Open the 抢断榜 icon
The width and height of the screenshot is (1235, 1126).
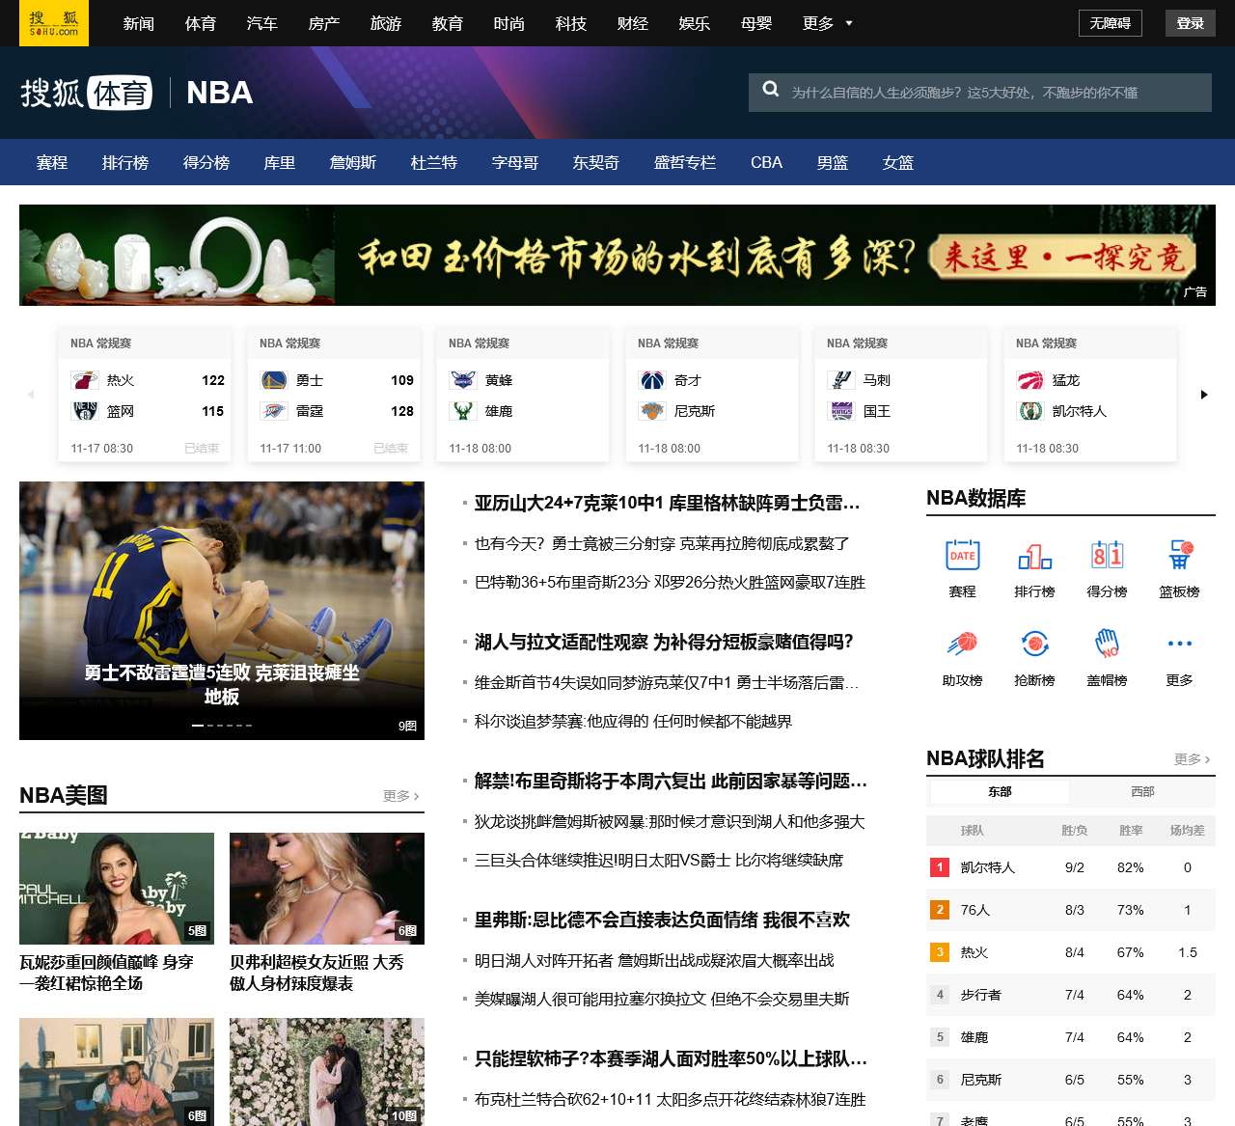[x=1034, y=644]
